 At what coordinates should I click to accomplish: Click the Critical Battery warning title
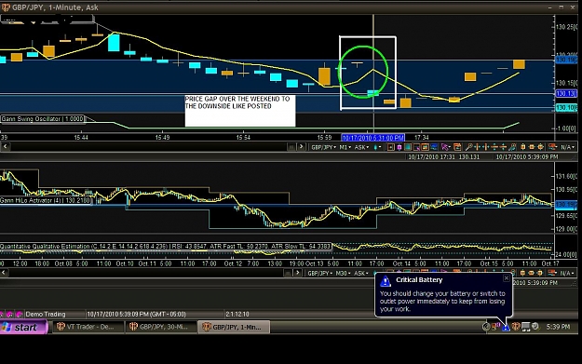pos(419,280)
